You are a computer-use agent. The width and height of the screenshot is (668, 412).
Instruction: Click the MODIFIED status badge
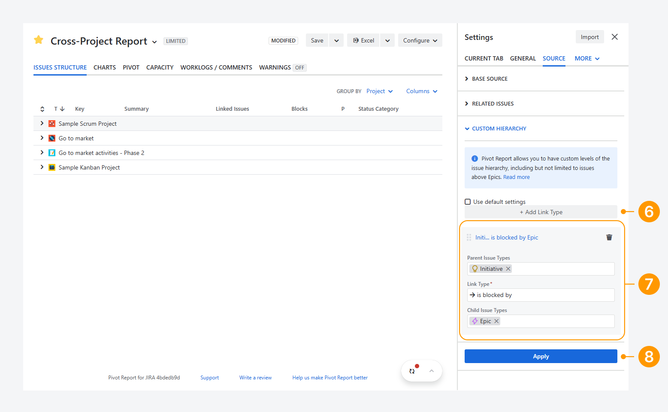[x=283, y=41]
